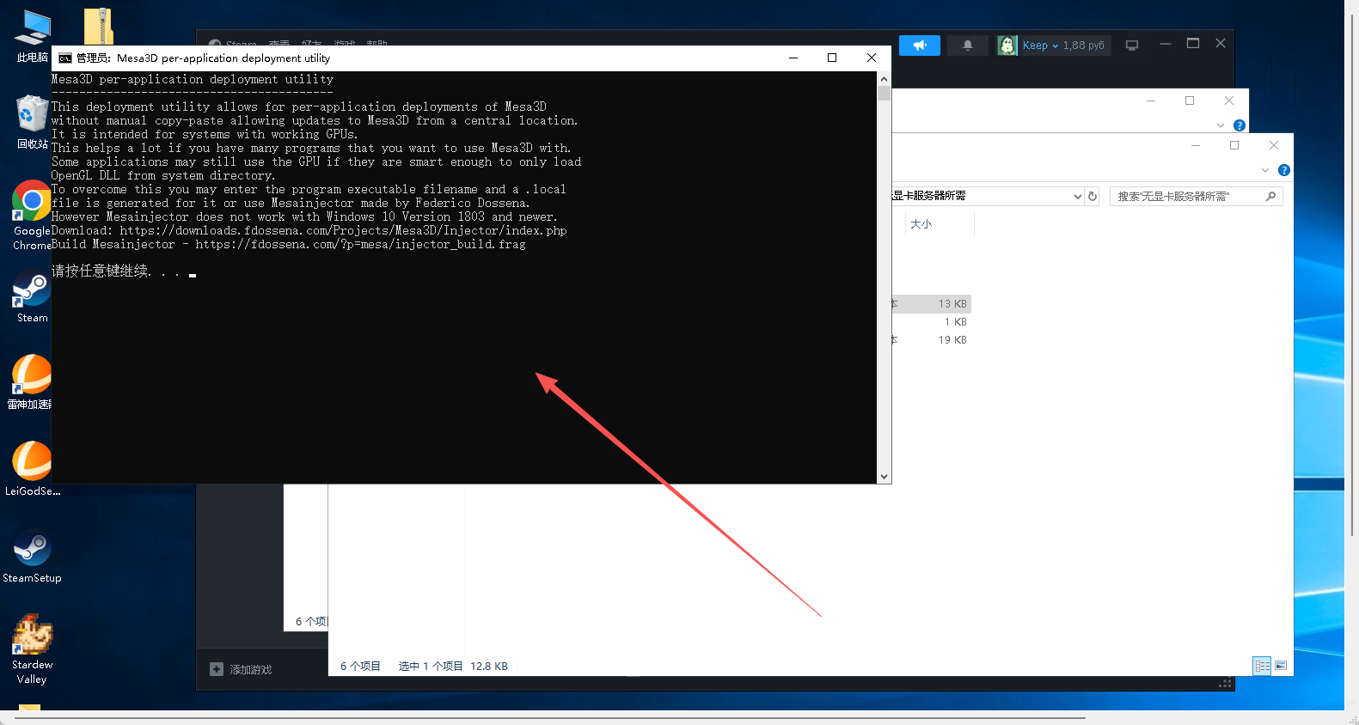Select the SteamSetup desktop icon
Image resolution: width=1359 pixels, height=725 pixels.
[x=32, y=550]
